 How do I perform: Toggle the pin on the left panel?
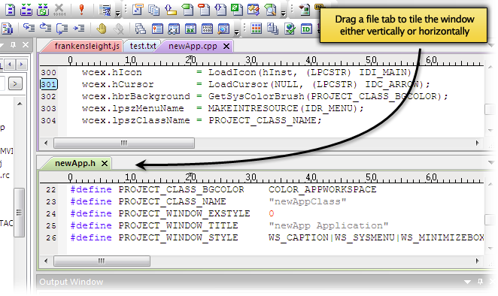click(x=13, y=45)
